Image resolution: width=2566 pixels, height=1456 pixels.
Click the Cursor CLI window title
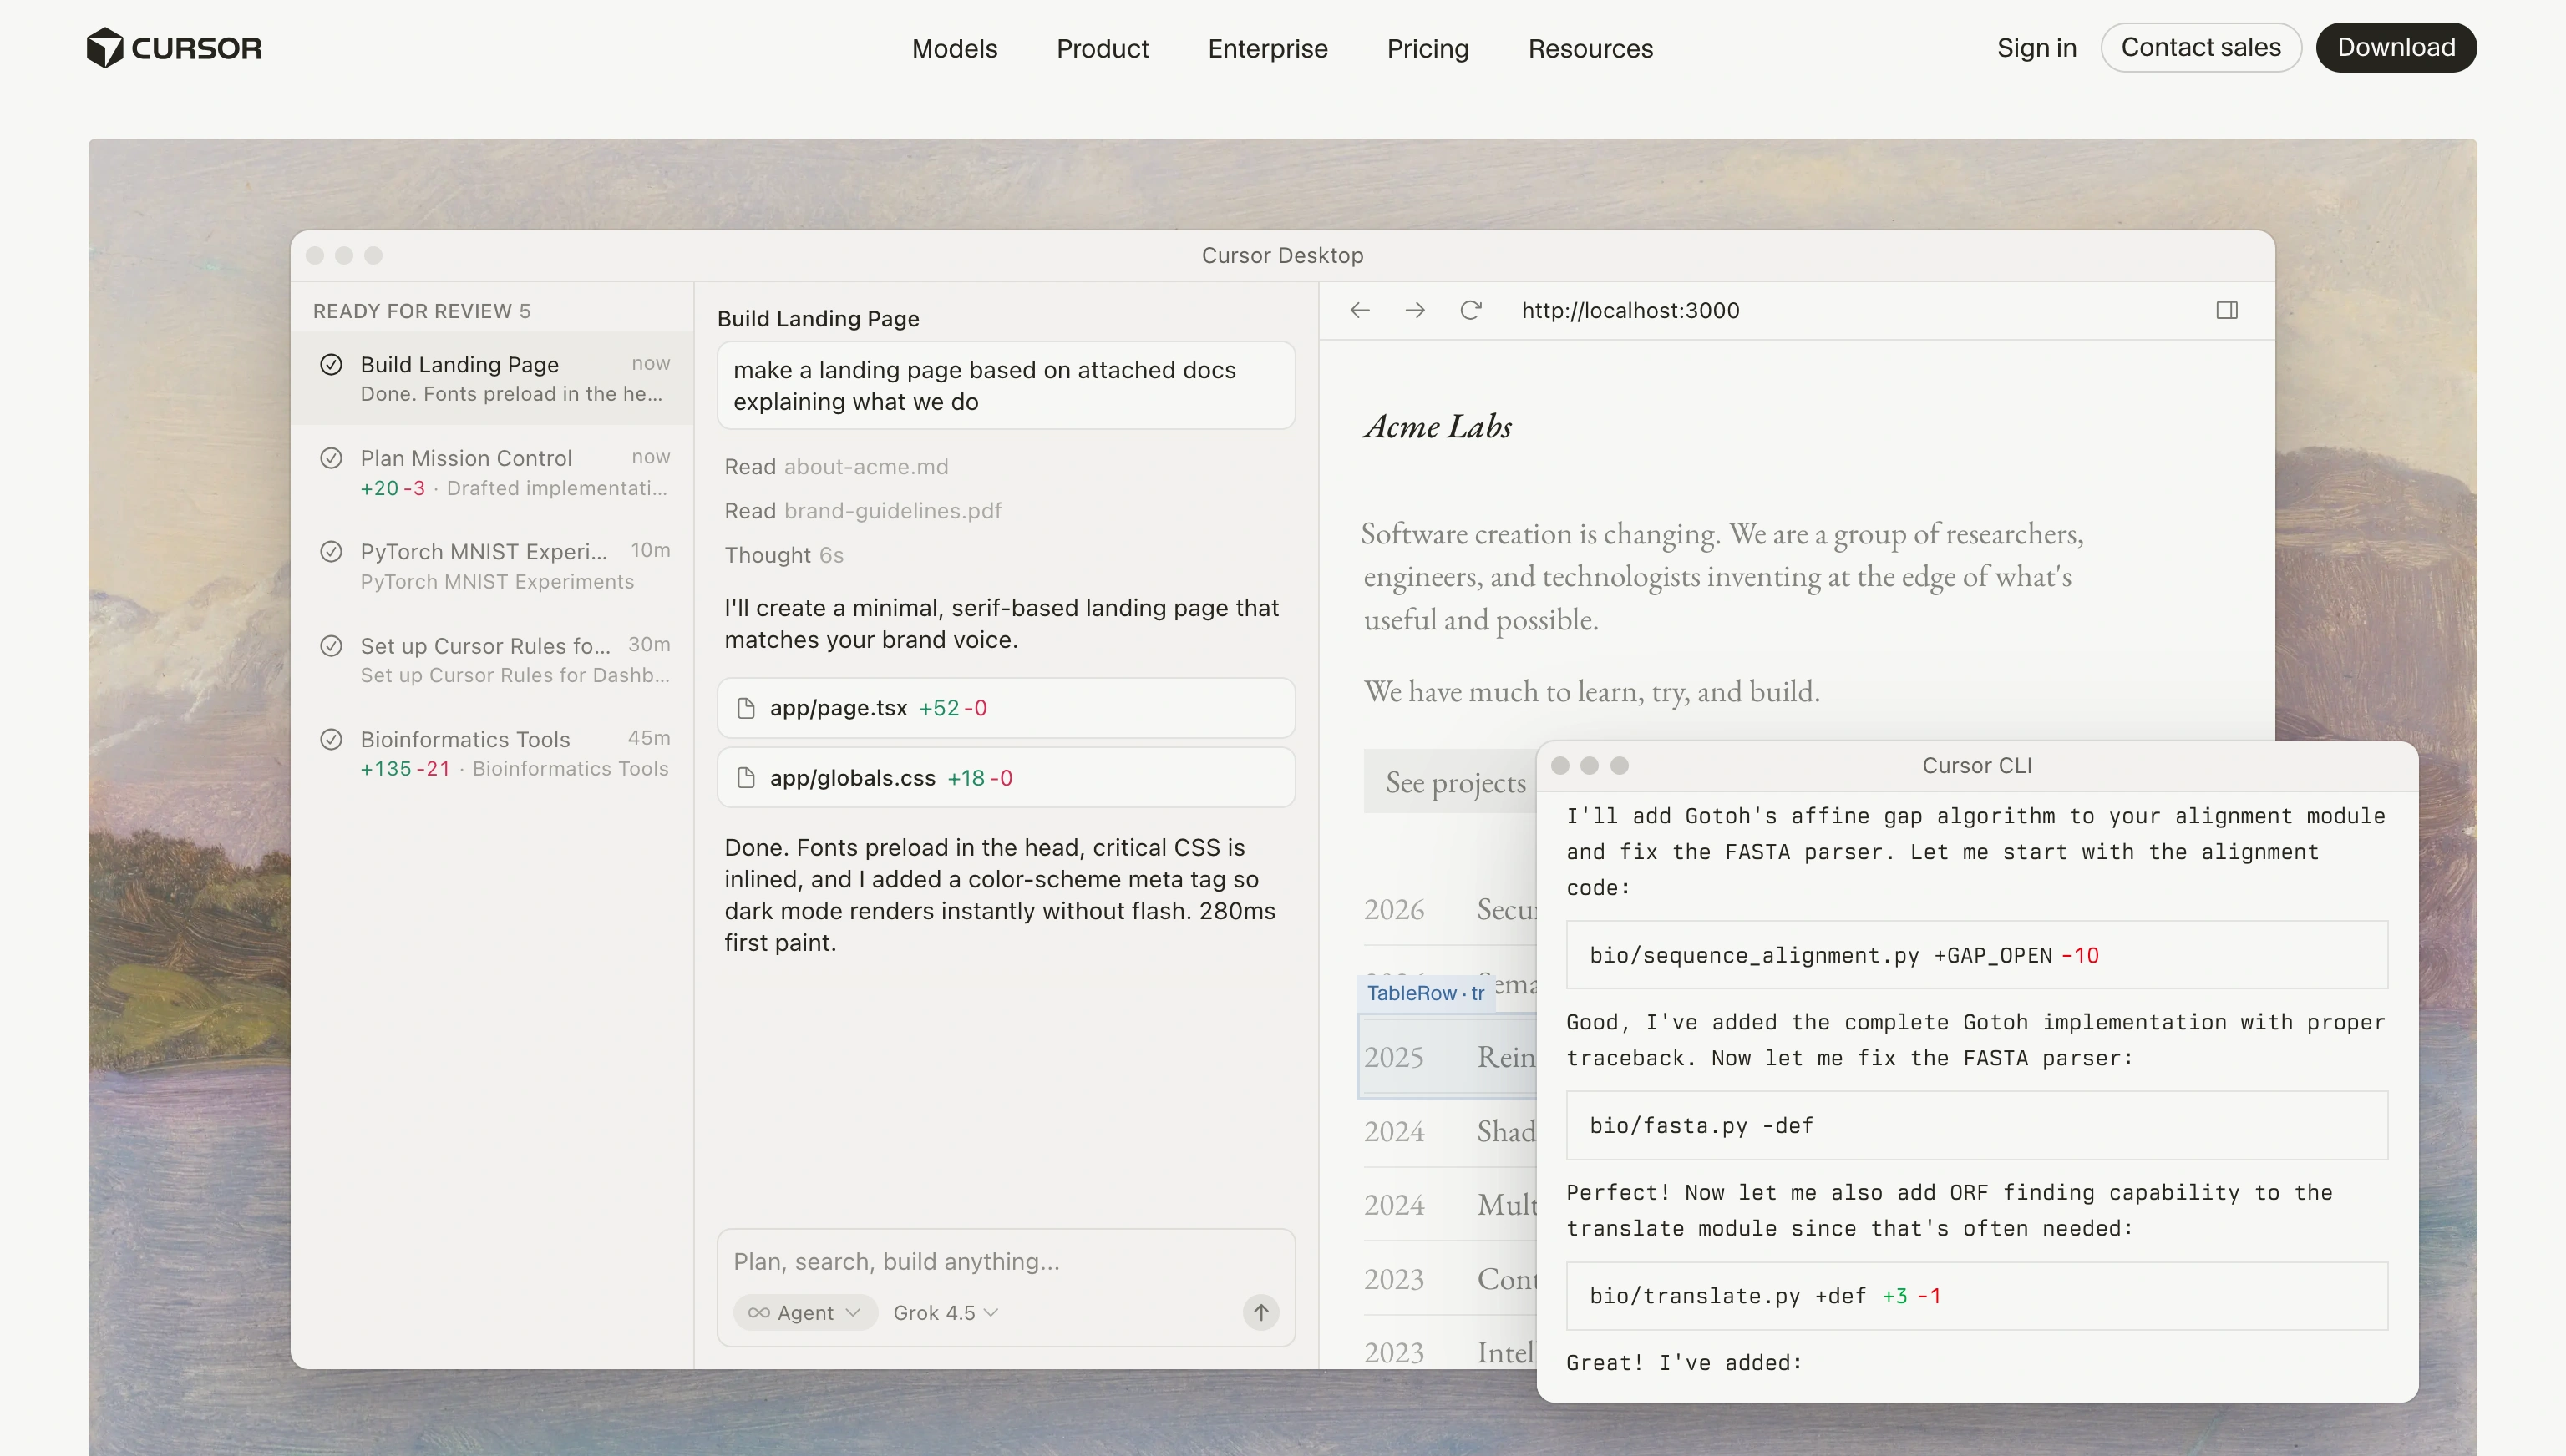point(1977,765)
